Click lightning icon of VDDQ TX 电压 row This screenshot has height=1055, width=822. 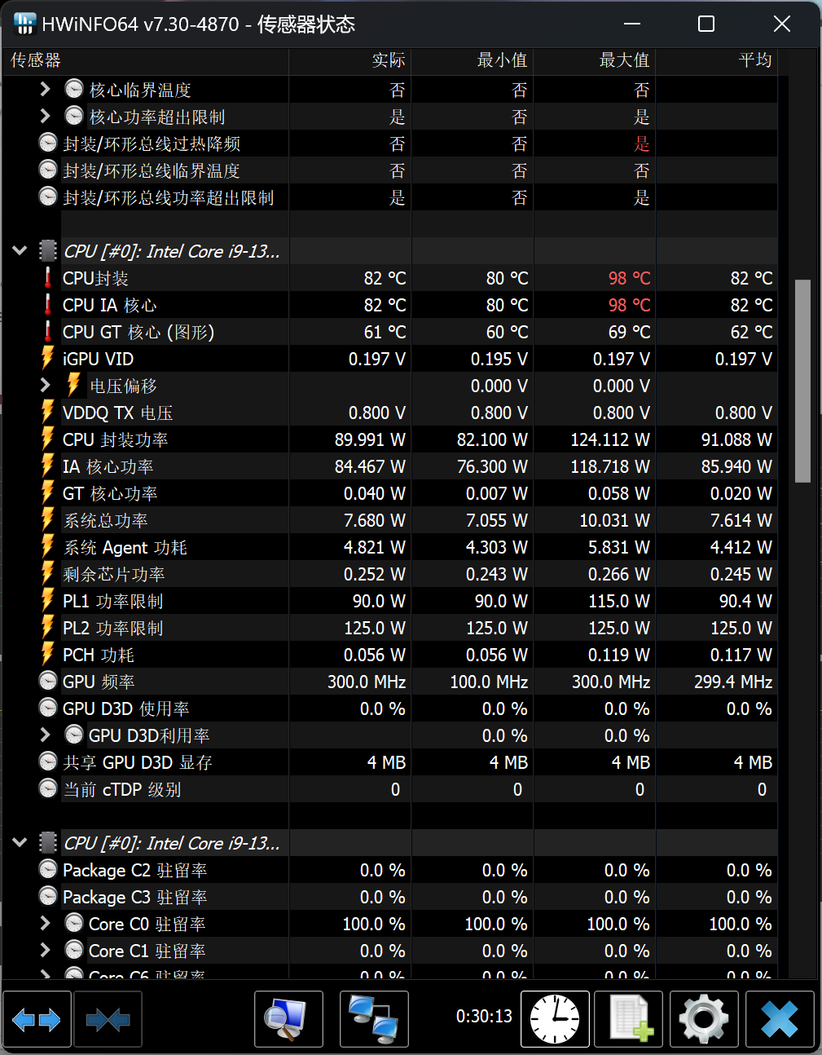point(48,413)
